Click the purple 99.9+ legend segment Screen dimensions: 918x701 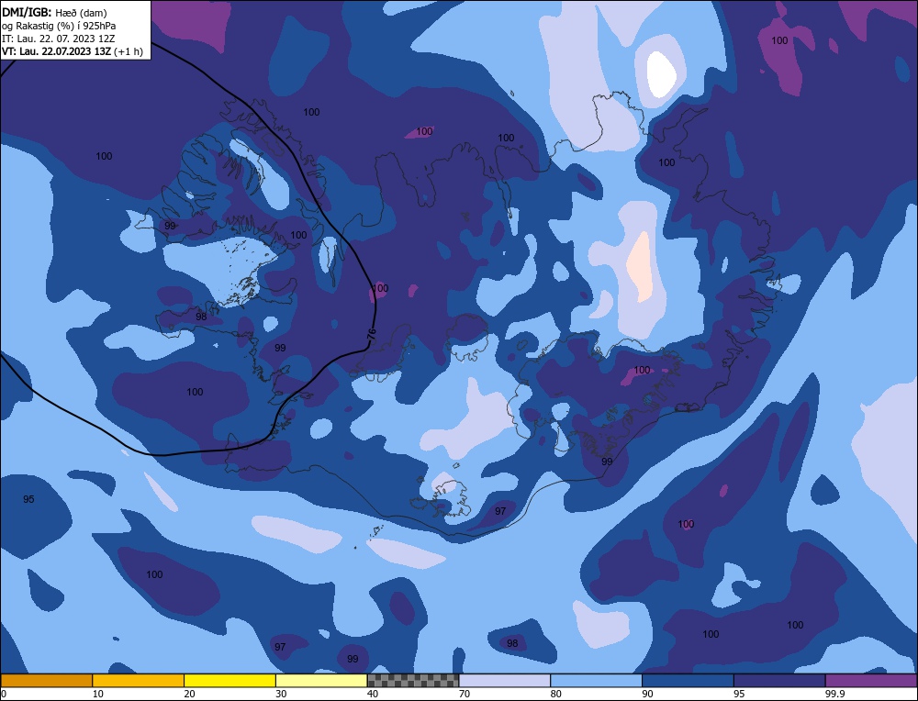coord(872,681)
